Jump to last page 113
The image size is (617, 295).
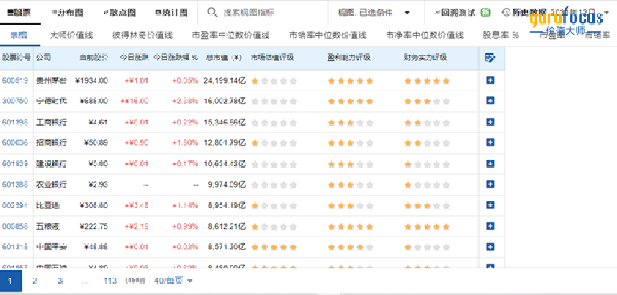tap(111, 281)
